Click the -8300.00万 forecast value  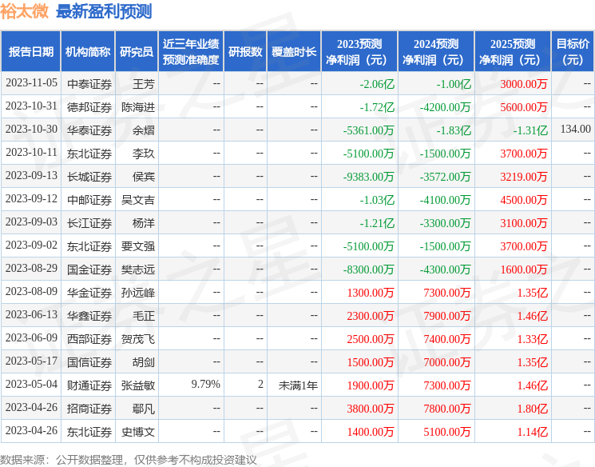point(368,269)
